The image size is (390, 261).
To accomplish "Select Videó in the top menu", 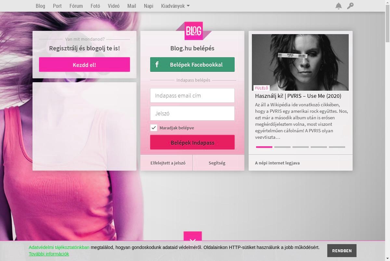I will (114, 6).
